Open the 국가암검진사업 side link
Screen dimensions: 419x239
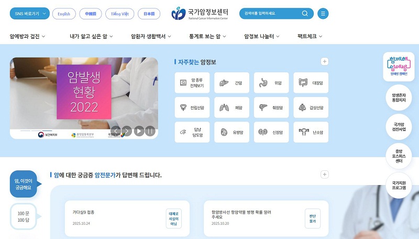point(399,127)
